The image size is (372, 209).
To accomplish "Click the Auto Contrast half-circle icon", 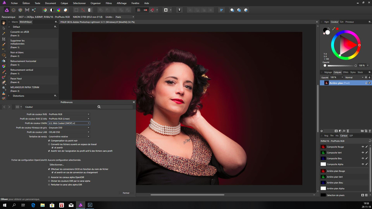I will [52, 10].
